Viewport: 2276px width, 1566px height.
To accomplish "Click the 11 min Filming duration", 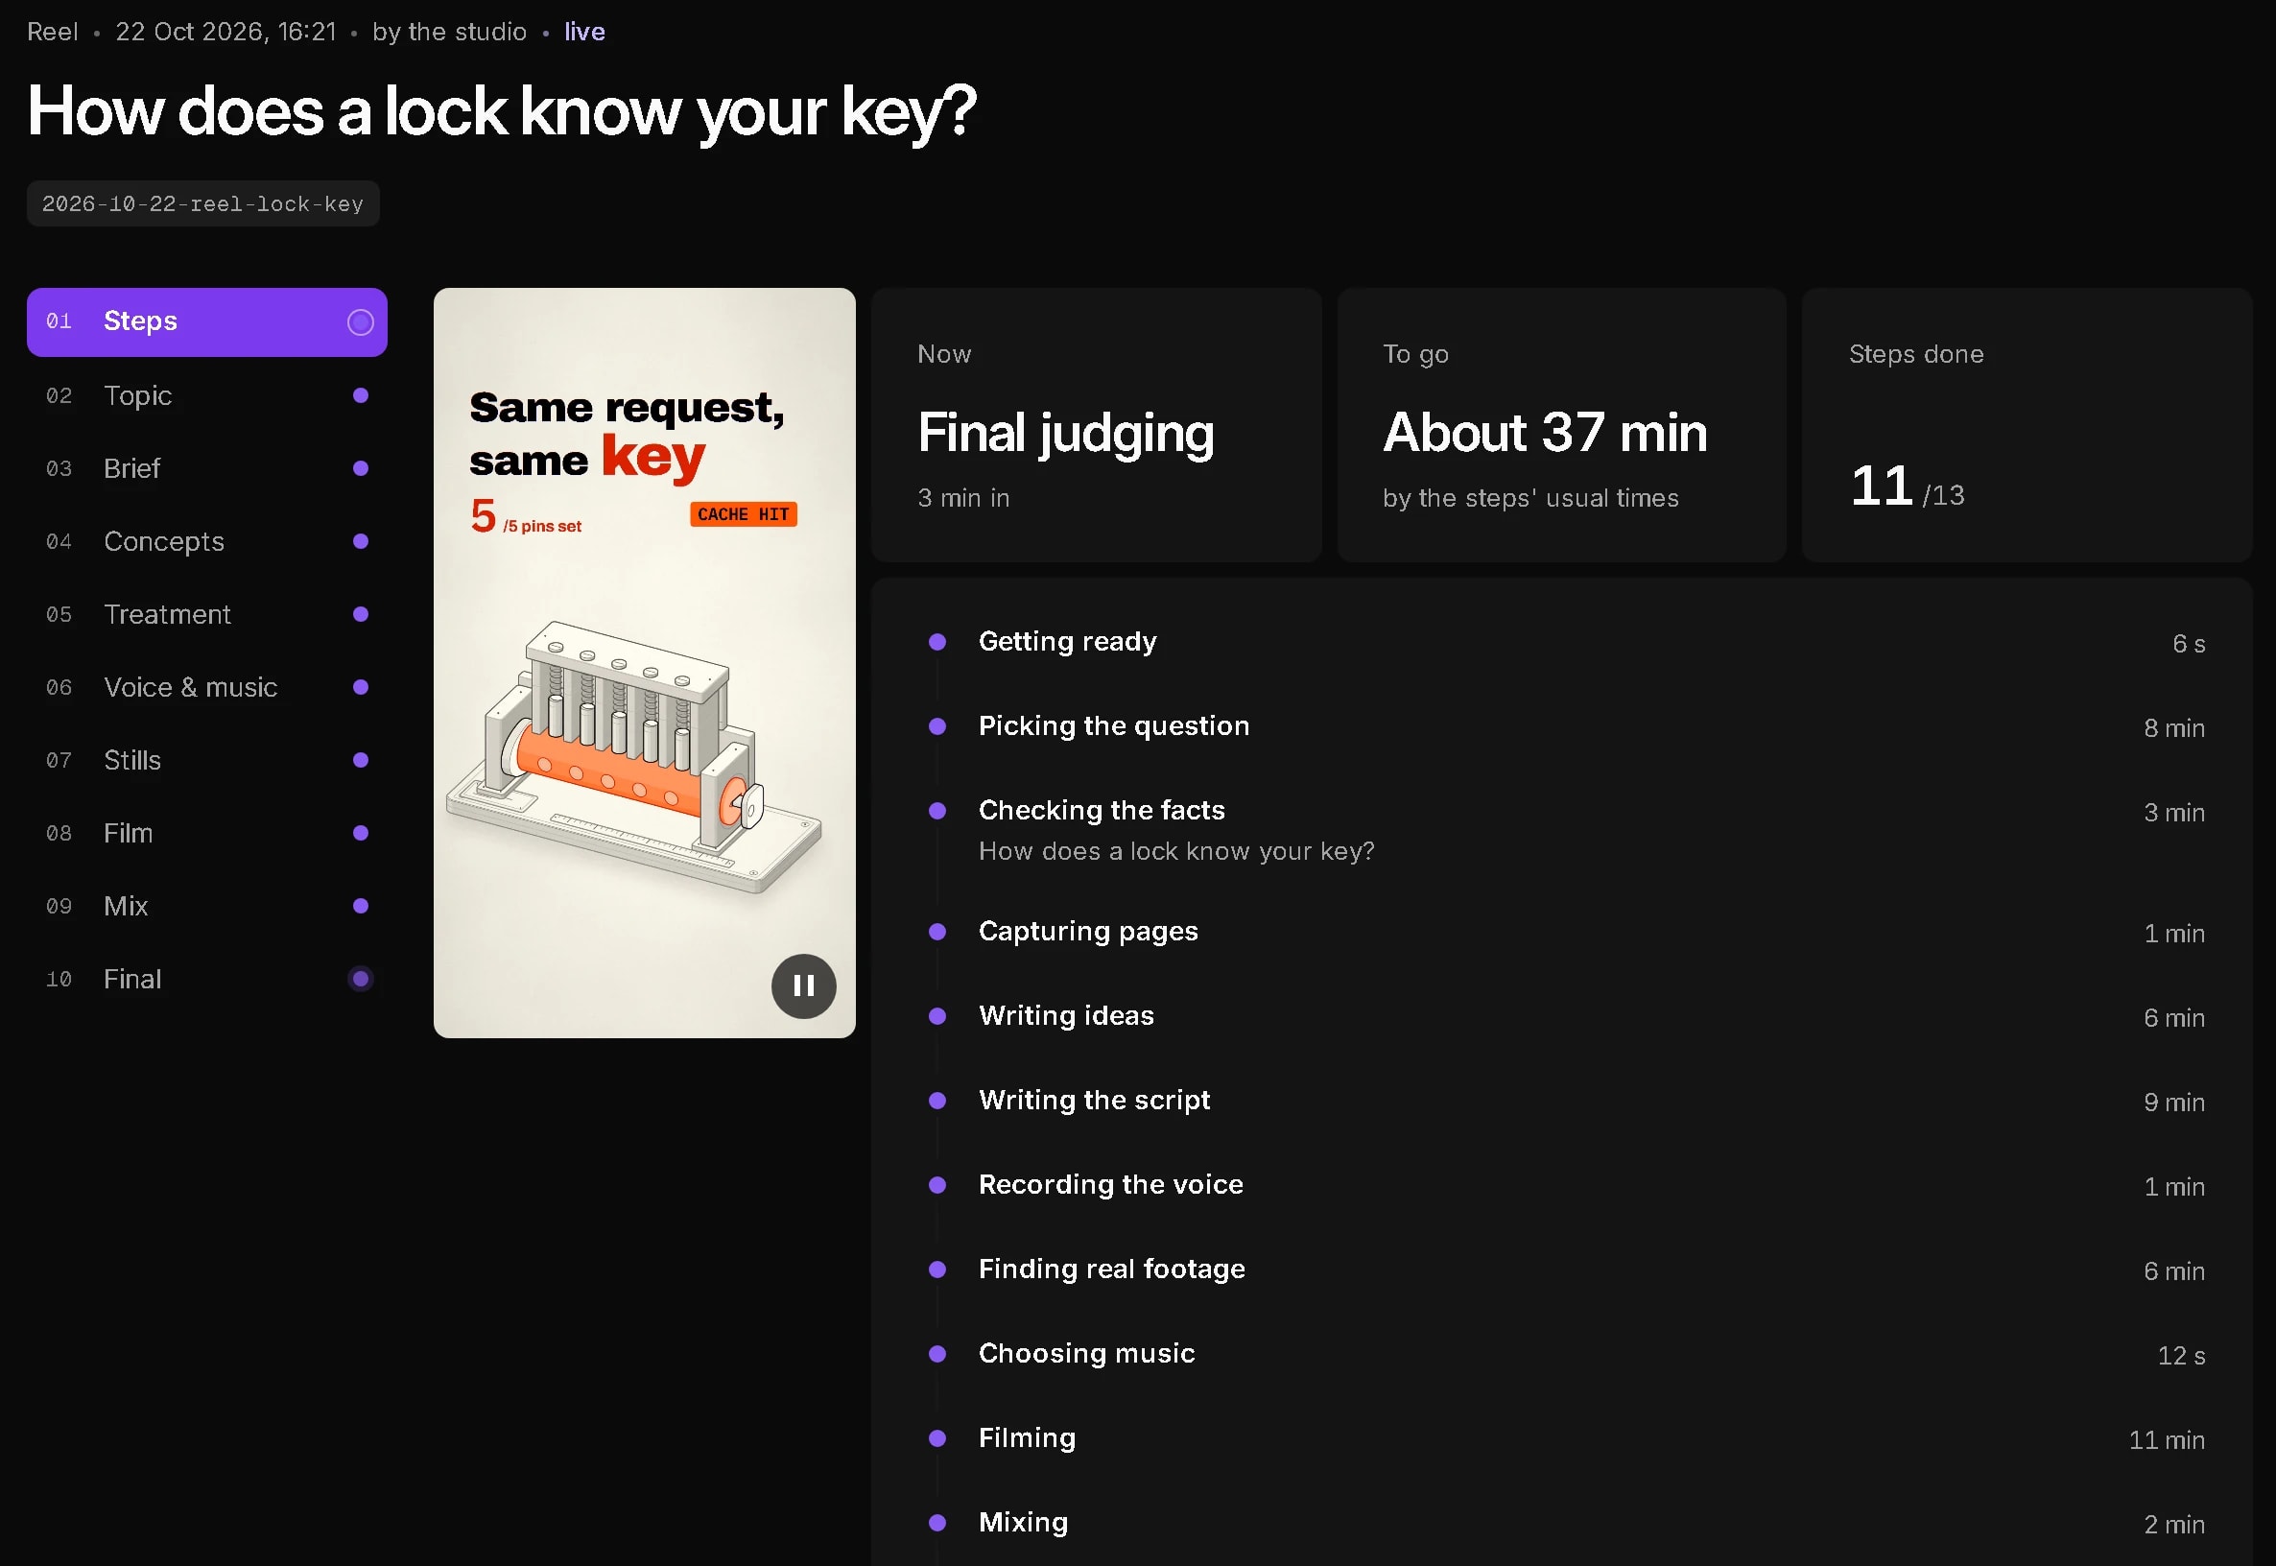I will click(x=2166, y=1440).
